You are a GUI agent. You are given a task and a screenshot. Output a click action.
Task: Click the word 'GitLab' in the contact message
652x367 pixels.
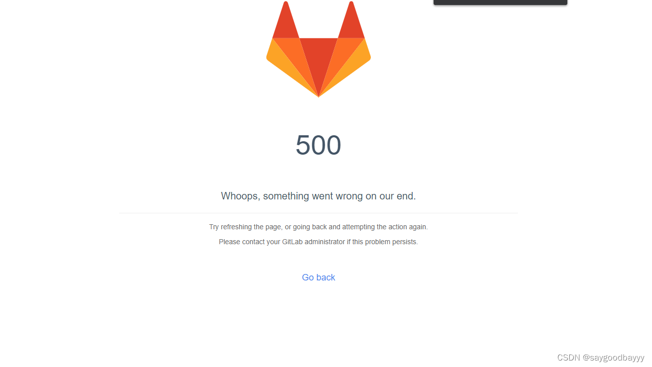[x=293, y=242]
